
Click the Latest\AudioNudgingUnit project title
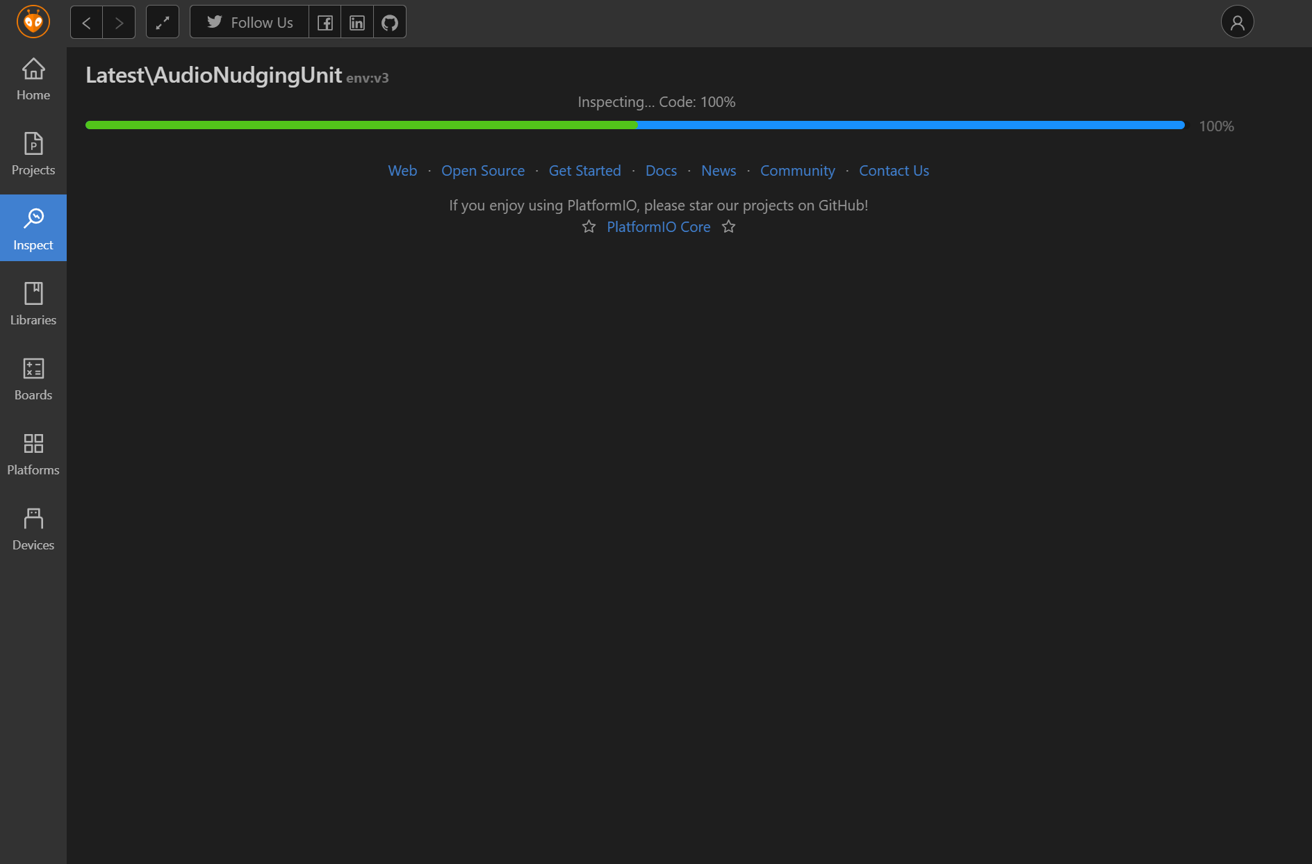pos(214,75)
